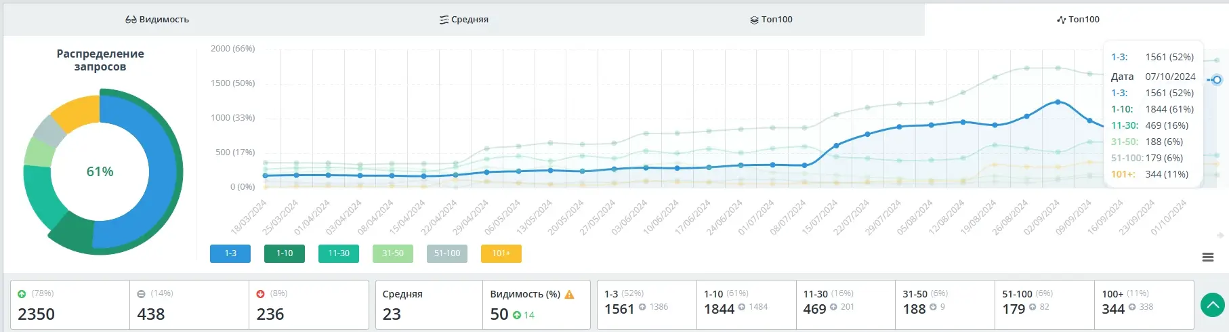
Task: Select the active Топ100 tab with the line-chart icon
Action: [x=1078, y=20]
